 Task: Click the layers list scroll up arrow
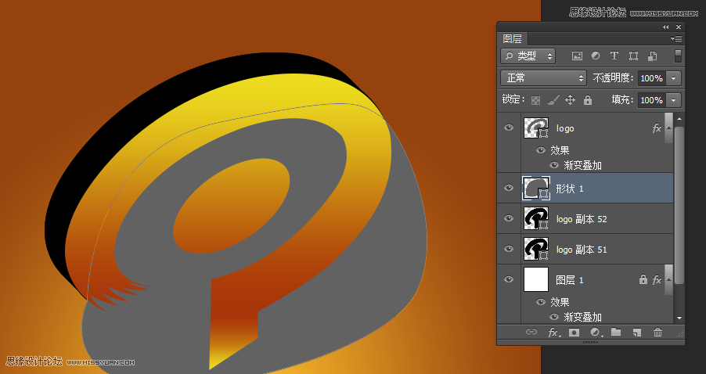click(x=679, y=119)
